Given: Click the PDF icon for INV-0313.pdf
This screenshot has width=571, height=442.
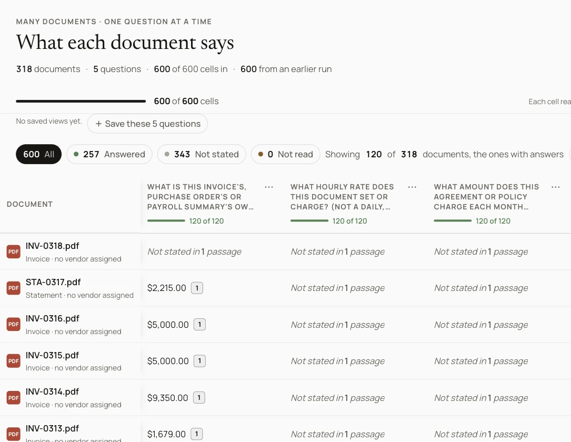Looking at the screenshot, I should point(14,434).
